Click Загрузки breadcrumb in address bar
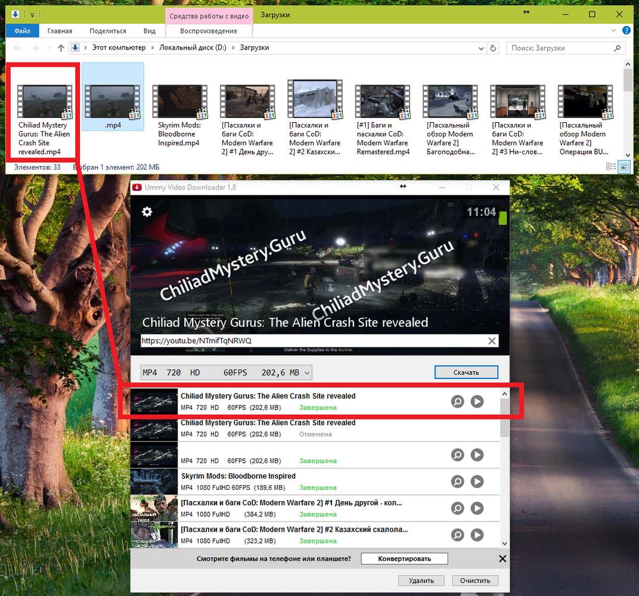Viewport: 639px width, 596px height. coord(255,48)
